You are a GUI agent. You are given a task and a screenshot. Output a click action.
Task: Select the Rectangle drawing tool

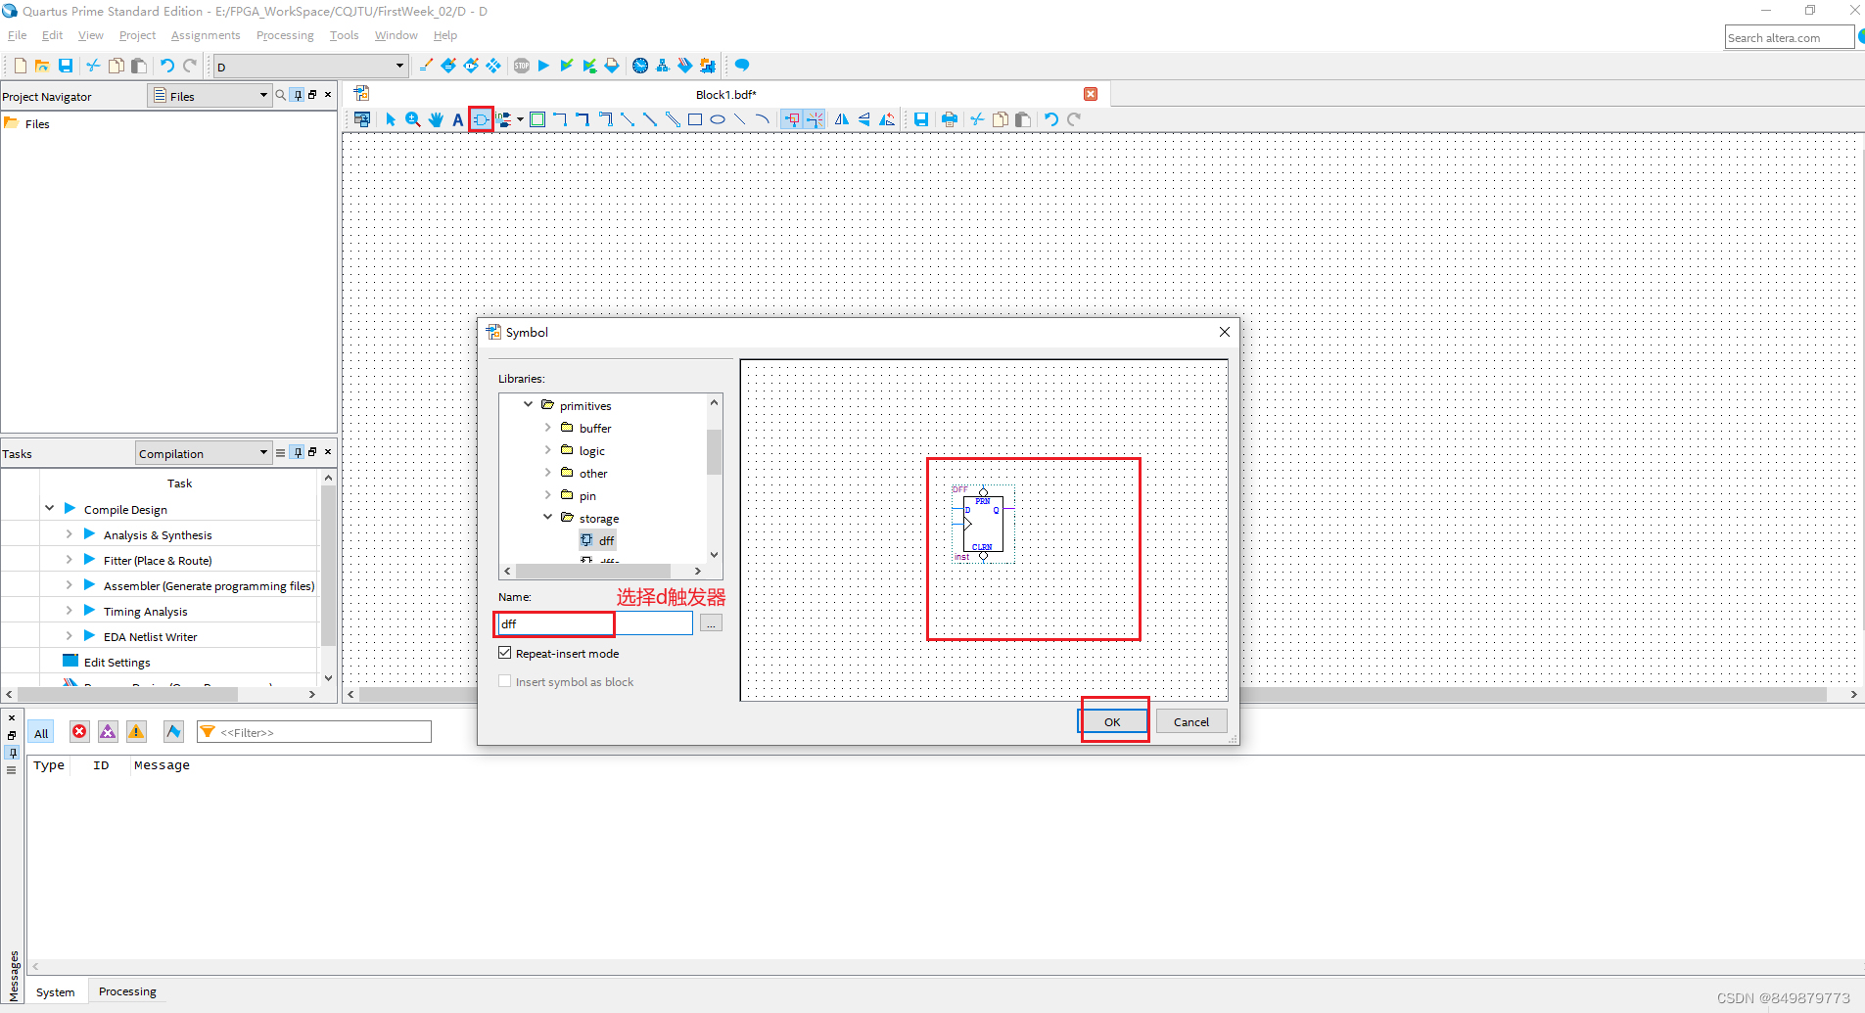coord(695,119)
